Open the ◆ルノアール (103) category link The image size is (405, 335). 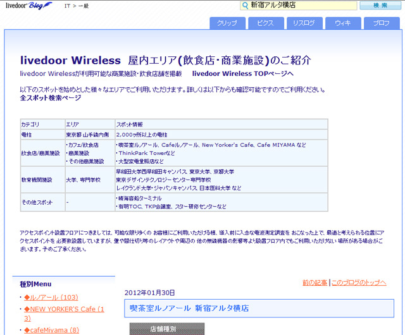point(51,297)
